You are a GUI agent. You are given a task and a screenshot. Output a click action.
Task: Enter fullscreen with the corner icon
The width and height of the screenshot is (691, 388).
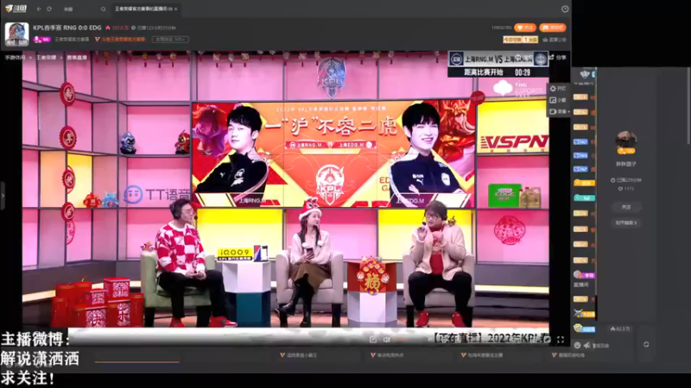pos(560,340)
